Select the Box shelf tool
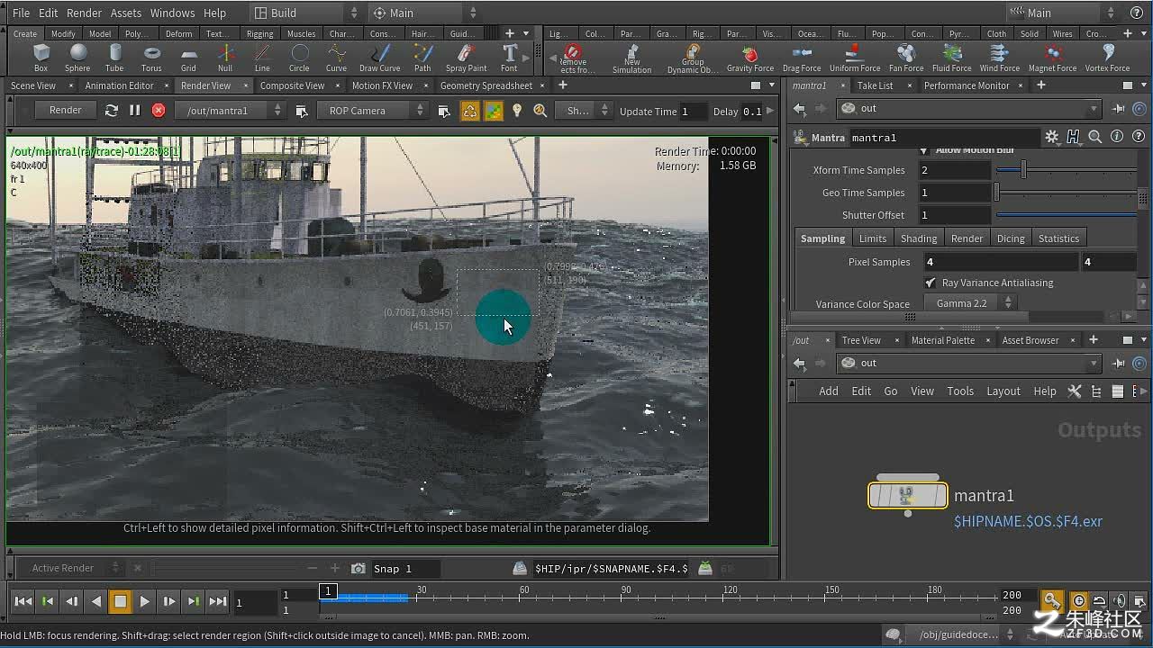This screenshot has height=648, width=1153. [x=41, y=58]
